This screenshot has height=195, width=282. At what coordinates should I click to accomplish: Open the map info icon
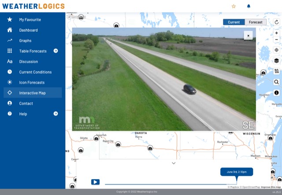pyautogui.click(x=277, y=93)
